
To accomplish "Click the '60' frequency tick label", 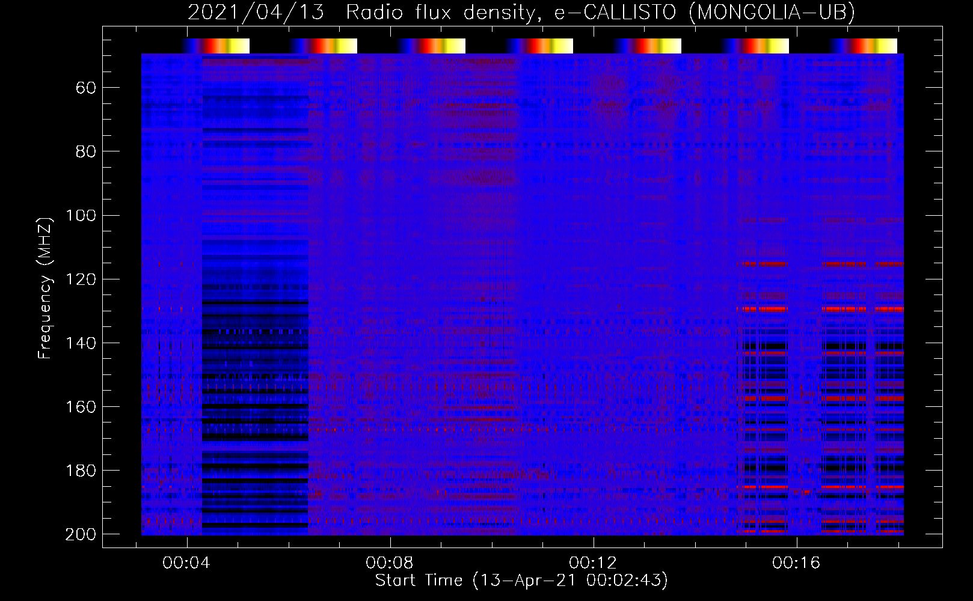I will click(86, 88).
